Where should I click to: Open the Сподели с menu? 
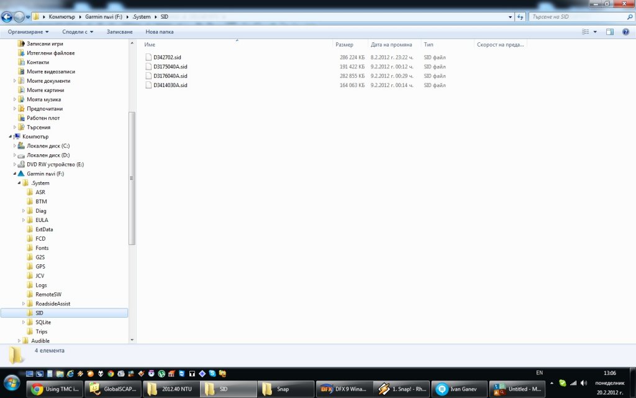coord(78,32)
